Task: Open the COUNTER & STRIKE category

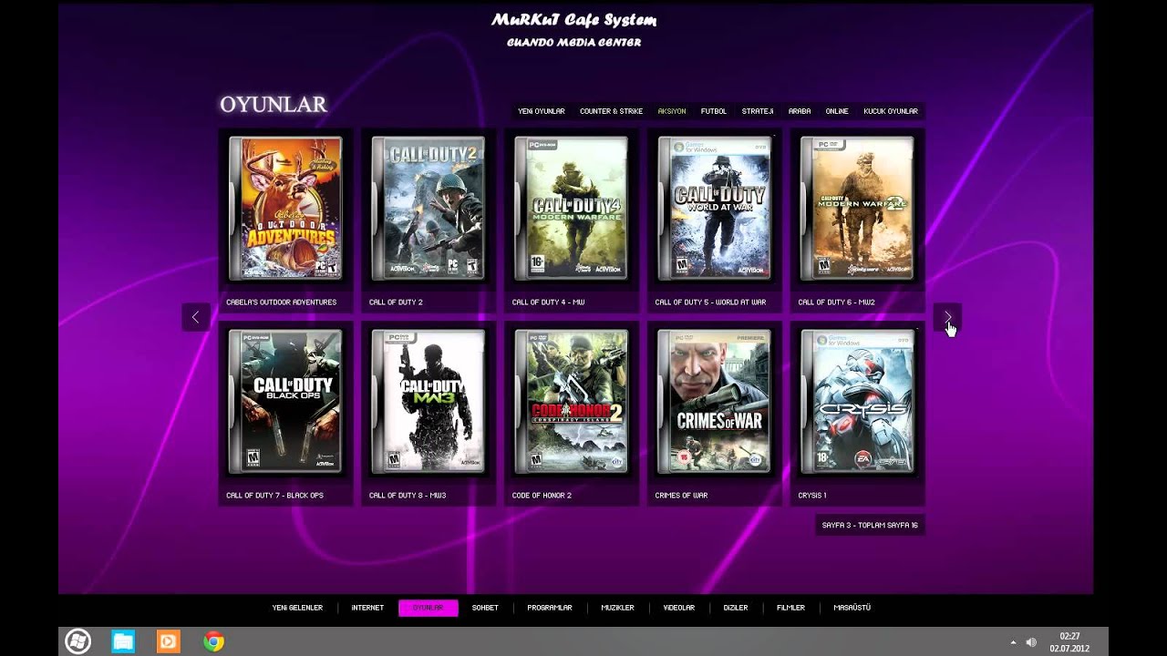Action: (611, 111)
